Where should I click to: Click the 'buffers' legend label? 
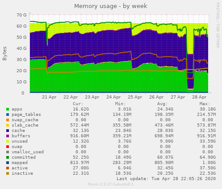(21, 136)
